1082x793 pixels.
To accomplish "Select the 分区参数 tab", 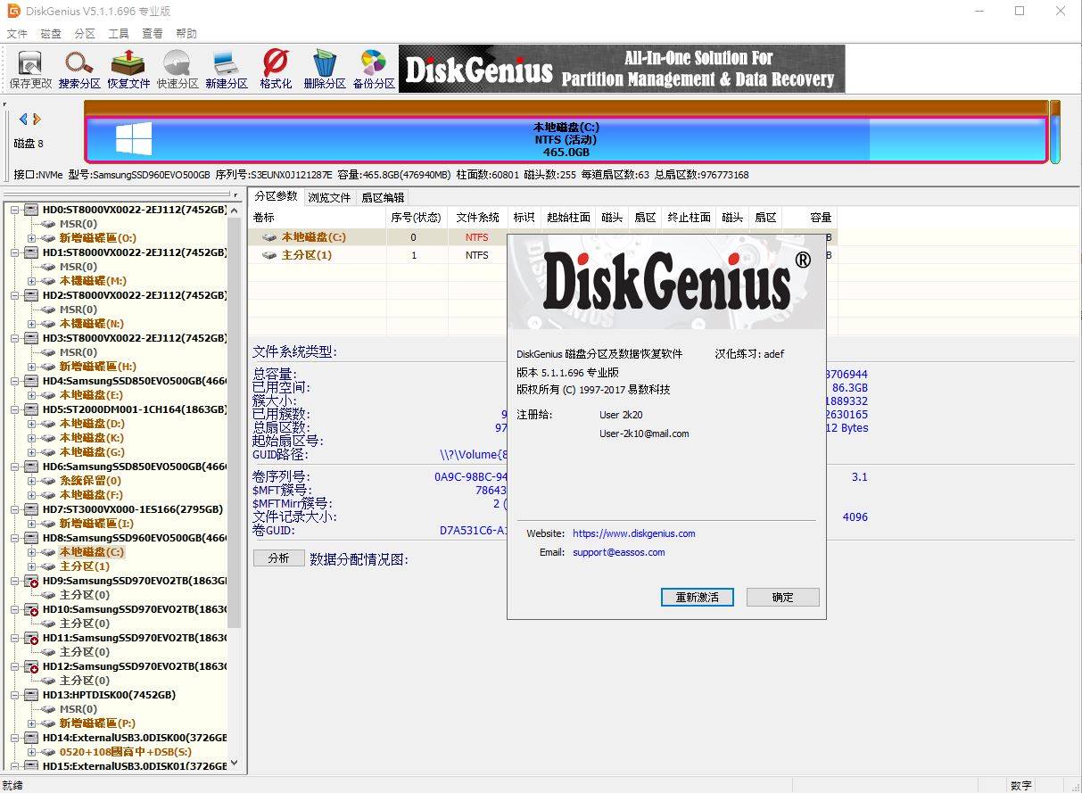I will coord(276,196).
